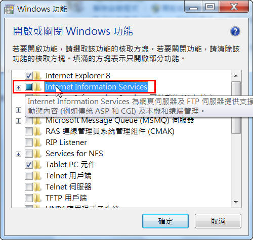Uncheck the Internet Explorer 8 checkbox
The width and height of the screenshot is (253, 240).
[x=29, y=76]
